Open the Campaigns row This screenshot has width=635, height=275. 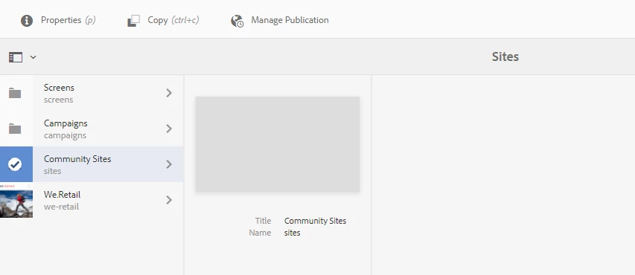coord(92,129)
